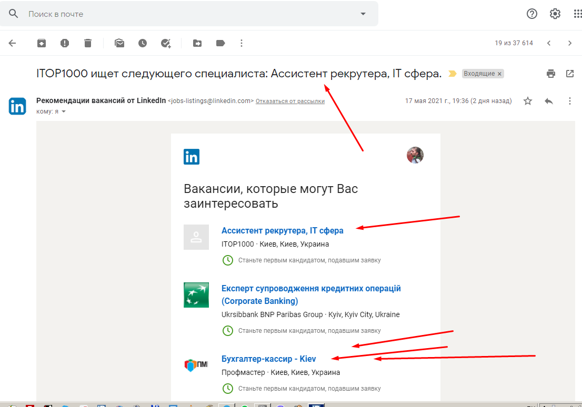
Task: Remove the 'Входящие' label with x
Action: pos(499,74)
